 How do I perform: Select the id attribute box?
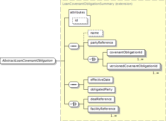80,21
